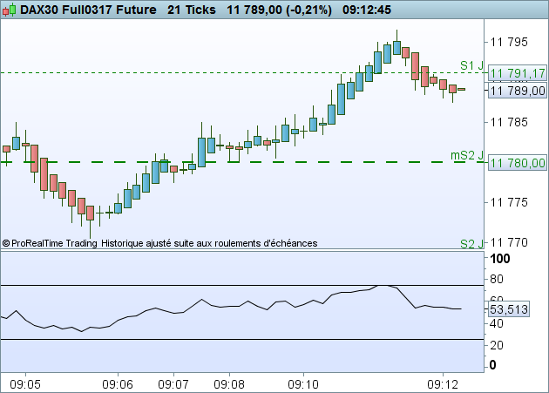The width and height of the screenshot is (549, 393).
Task: Click the 09:12:45 clock in header
Action: pos(367,10)
